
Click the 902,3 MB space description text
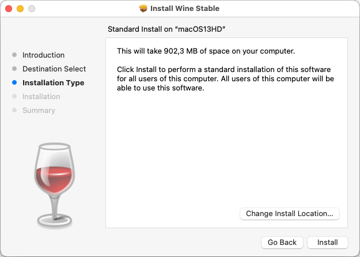pyautogui.click(x=206, y=51)
